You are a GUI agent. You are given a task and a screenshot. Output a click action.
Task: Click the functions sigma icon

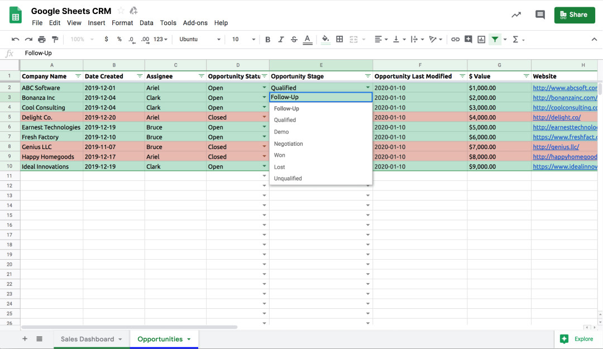click(515, 39)
